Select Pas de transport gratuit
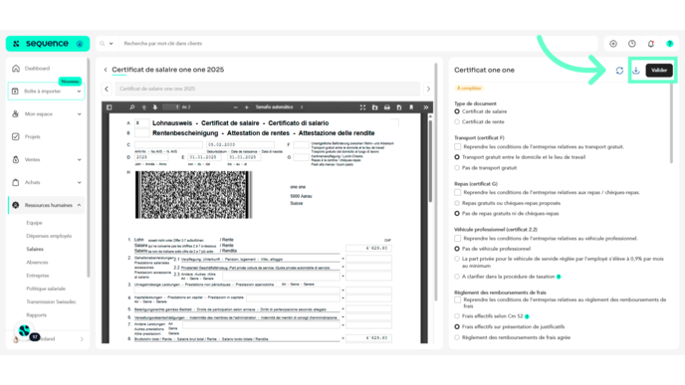 click(457, 167)
